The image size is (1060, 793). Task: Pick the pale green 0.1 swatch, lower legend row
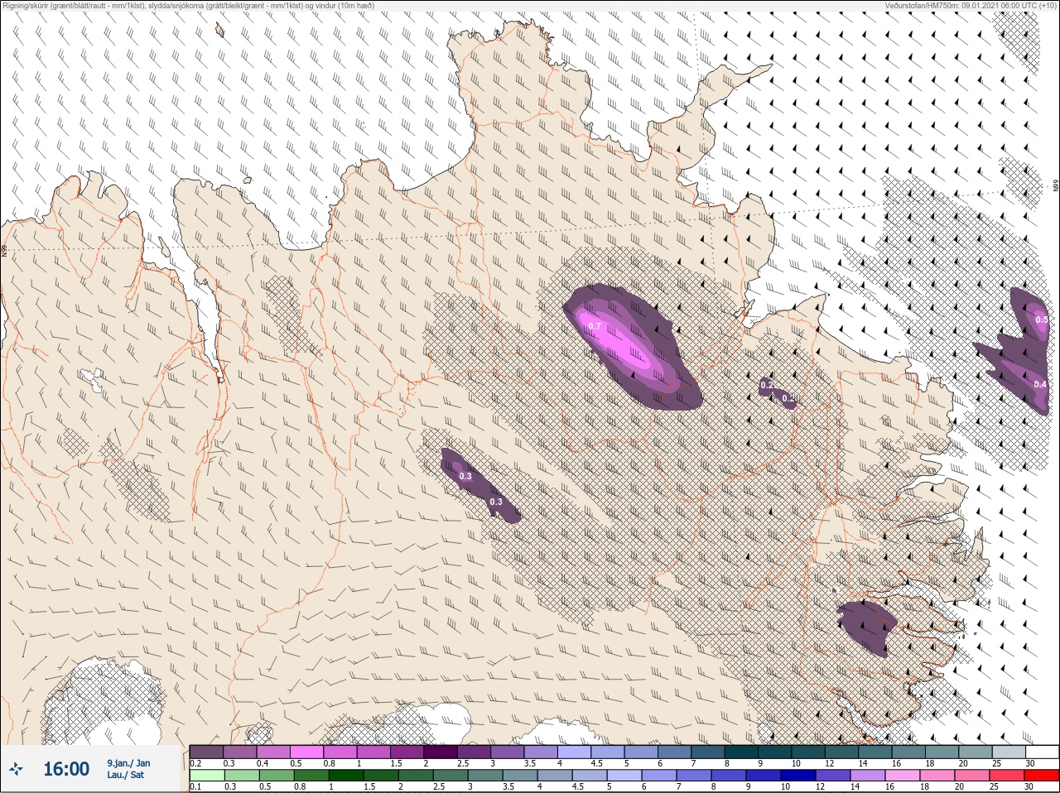pyautogui.click(x=206, y=776)
